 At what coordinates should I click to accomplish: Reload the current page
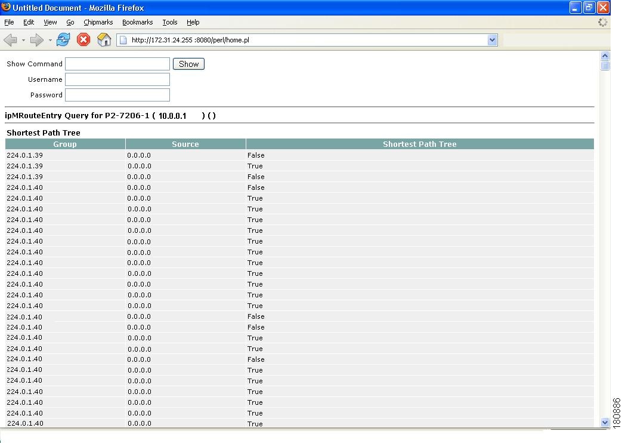[63, 40]
